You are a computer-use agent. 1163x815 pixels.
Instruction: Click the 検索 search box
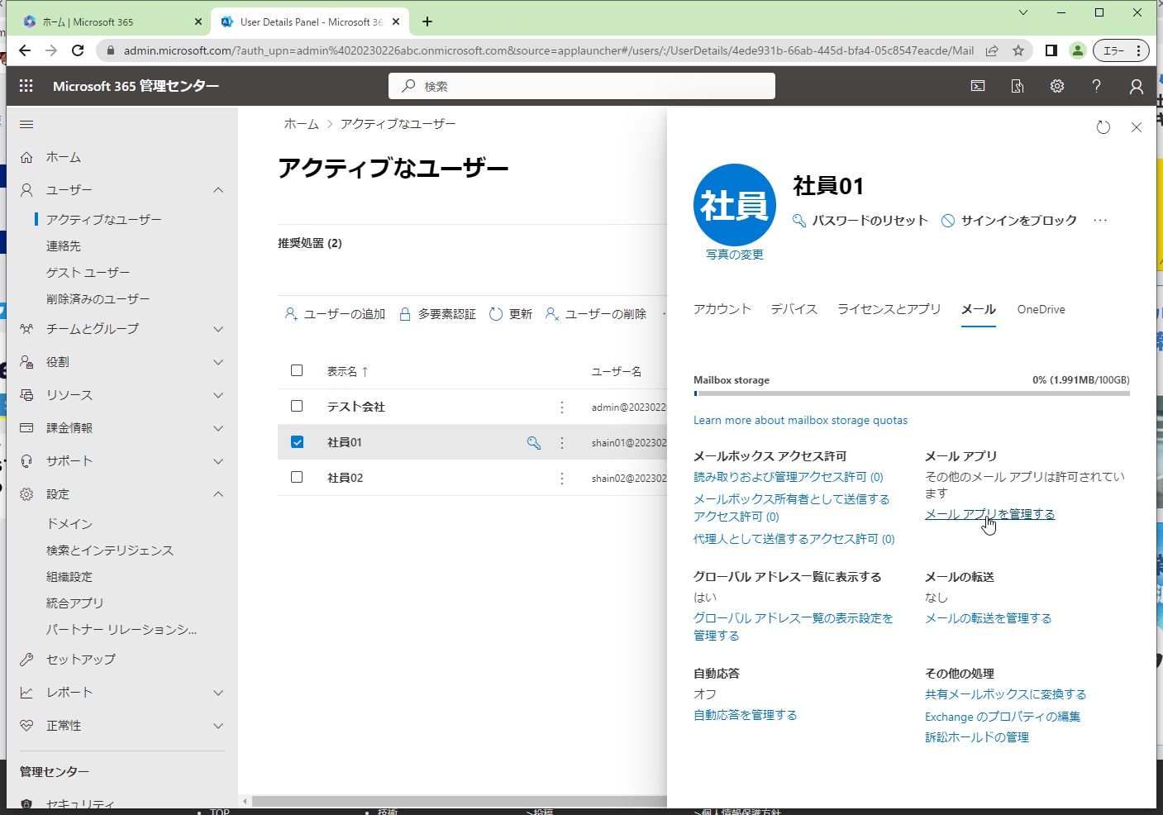point(582,86)
